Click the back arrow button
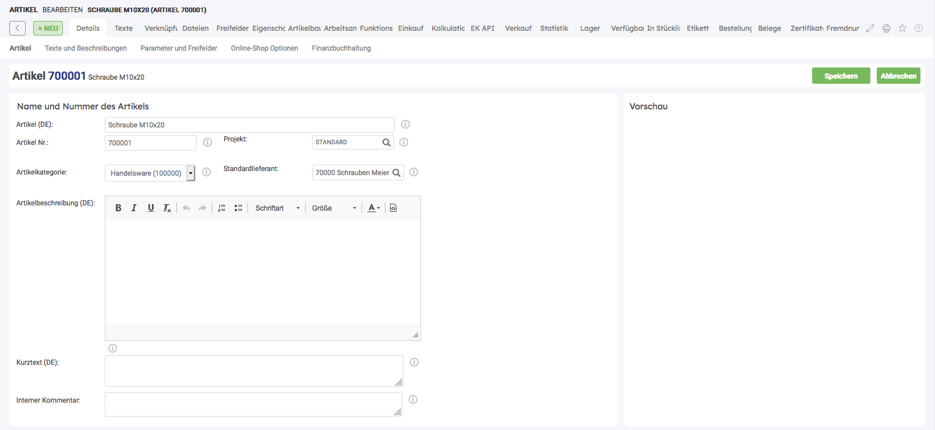Image resolution: width=935 pixels, height=430 pixels. tap(17, 28)
